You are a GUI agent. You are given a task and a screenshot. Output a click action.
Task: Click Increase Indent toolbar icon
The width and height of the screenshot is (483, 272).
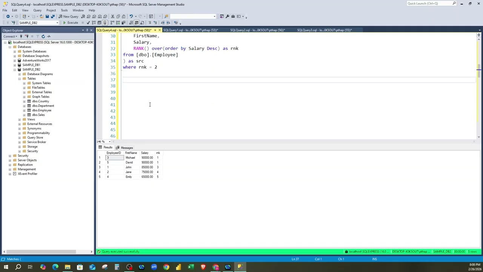coord(168,23)
